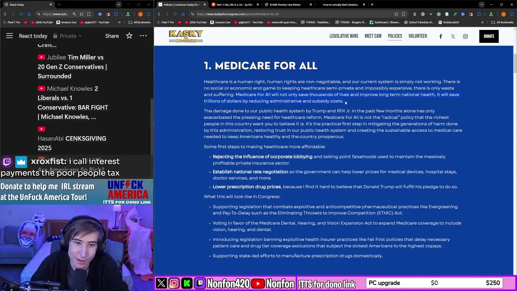517x291 pixels.
Task: Switch to Part 1: My Life Is a Lie tab
Action: [234, 4]
